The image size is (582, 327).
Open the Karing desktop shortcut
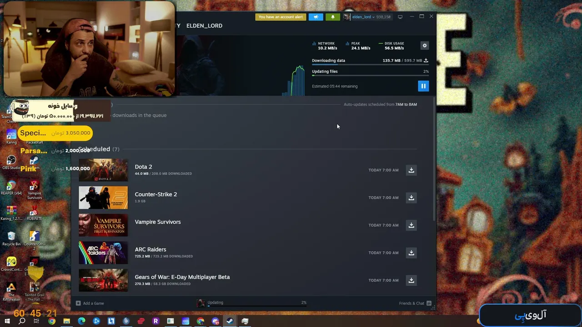11,137
